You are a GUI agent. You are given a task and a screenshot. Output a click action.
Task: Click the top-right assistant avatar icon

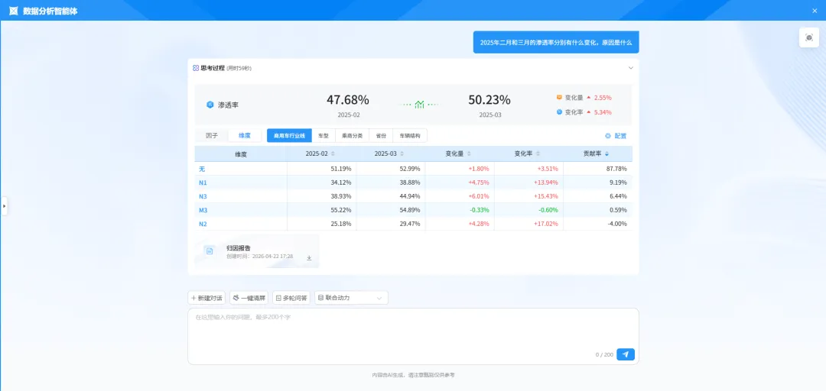[x=808, y=37]
